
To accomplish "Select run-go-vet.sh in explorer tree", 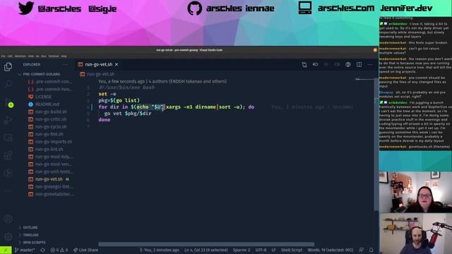I will [49, 179].
